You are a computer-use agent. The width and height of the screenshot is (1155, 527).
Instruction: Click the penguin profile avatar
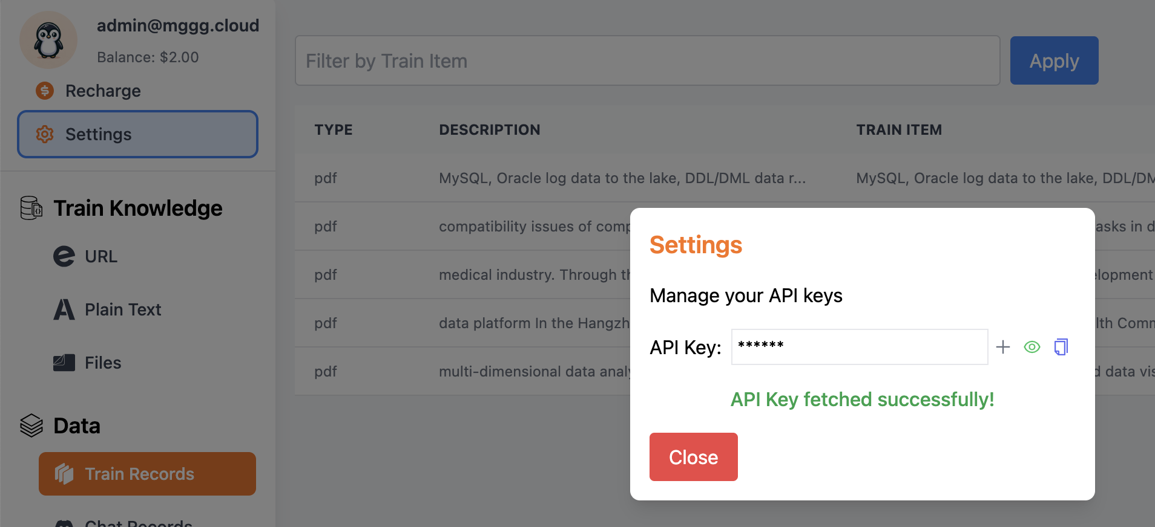pyautogui.click(x=48, y=39)
